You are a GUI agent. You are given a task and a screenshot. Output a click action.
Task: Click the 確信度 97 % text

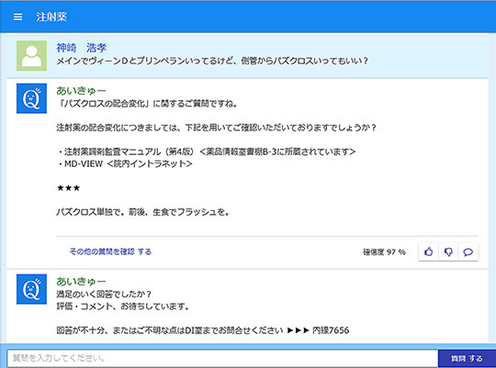[x=384, y=252]
